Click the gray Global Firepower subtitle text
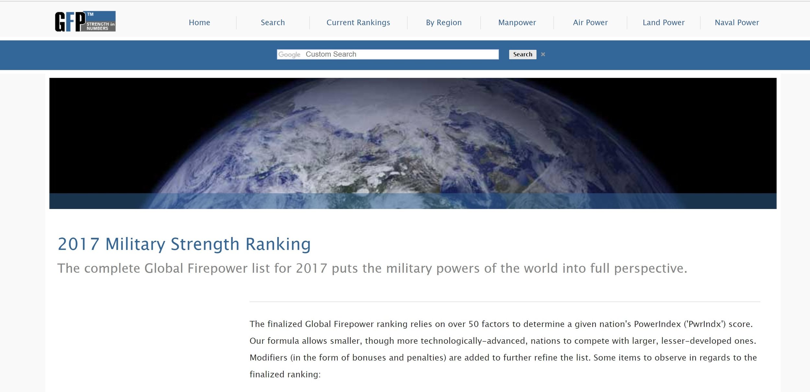Screen dimensions: 810x392 [372, 268]
